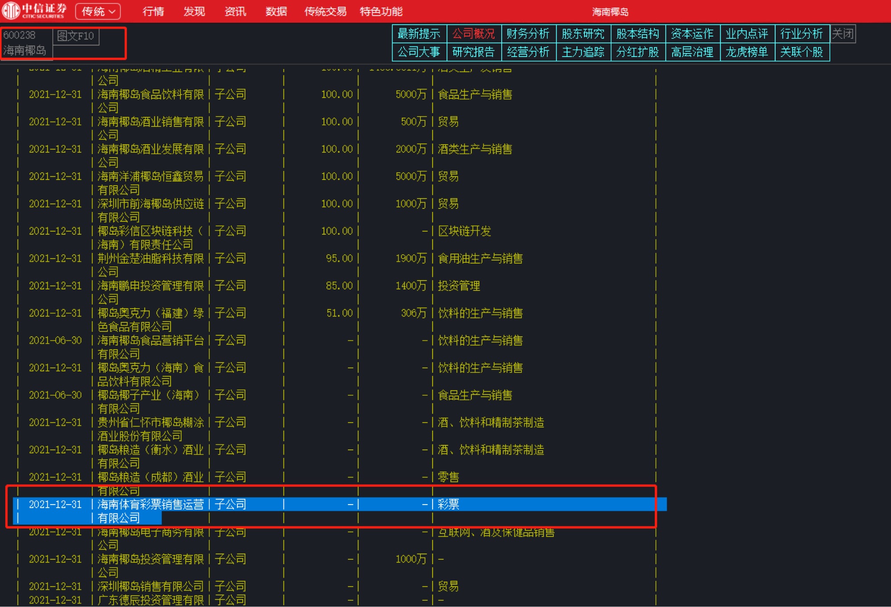Select the 海南椰岛食品营销平台 row name

pos(151,340)
